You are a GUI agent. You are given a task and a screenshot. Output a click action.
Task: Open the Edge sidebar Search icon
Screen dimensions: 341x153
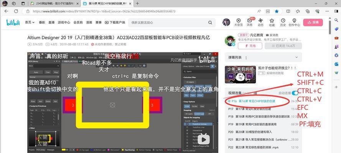click(336, 20)
